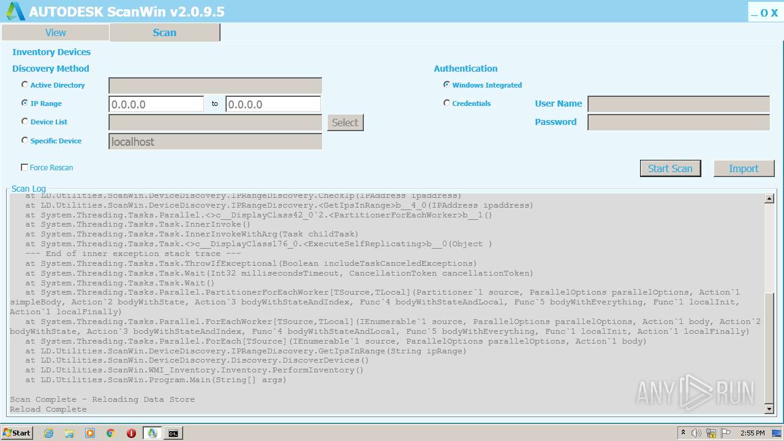Click 'Scan Complete - Reloading Data Store' log line
Screen dimensions: 784x441
coord(102,399)
